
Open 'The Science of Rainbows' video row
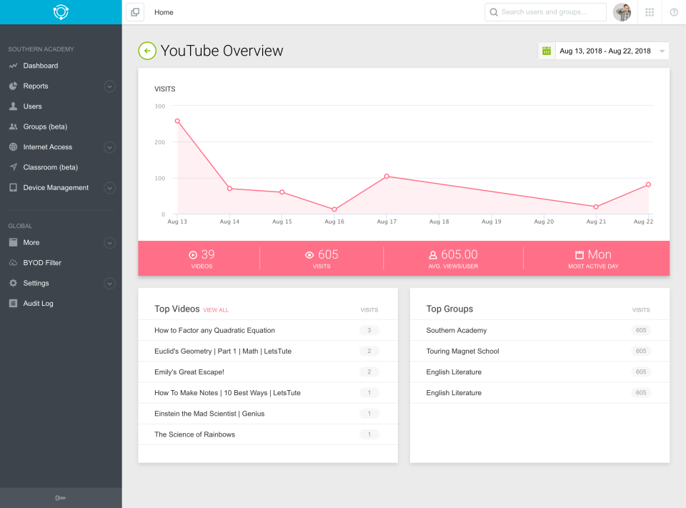[x=268, y=434]
